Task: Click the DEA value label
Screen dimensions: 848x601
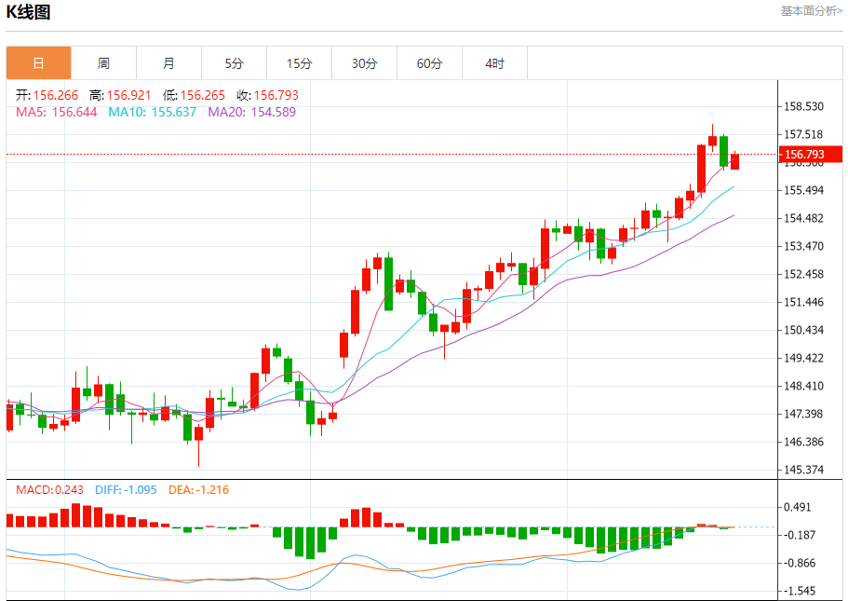Action: tap(198, 489)
